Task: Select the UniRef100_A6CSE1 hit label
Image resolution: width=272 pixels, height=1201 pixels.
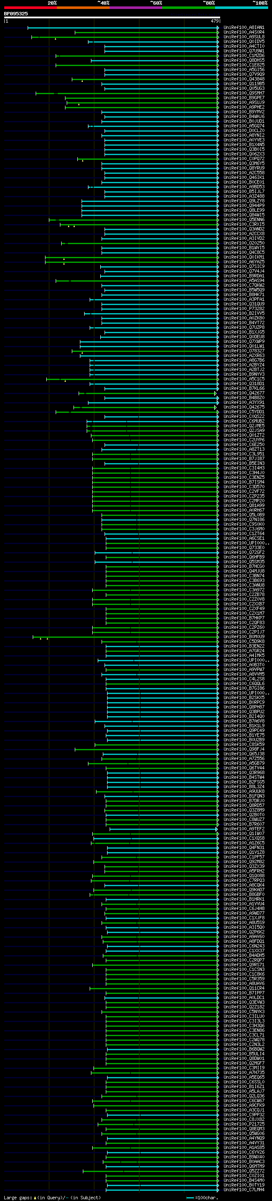Action: click(x=244, y=539)
